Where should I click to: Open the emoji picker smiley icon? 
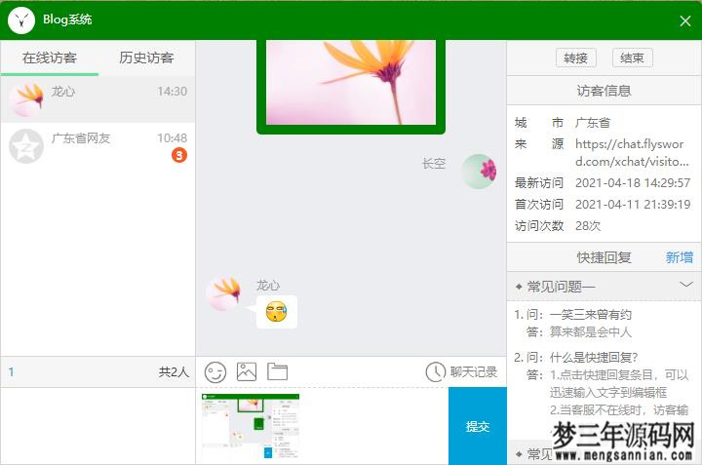click(215, 372)
